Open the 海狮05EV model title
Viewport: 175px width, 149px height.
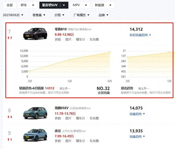(x=62, y=108)
